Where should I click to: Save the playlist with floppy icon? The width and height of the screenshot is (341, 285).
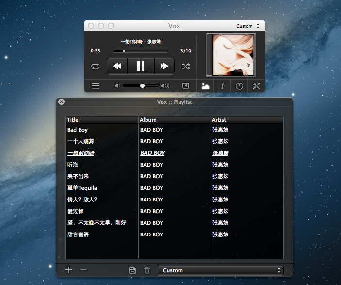point(132,270)
